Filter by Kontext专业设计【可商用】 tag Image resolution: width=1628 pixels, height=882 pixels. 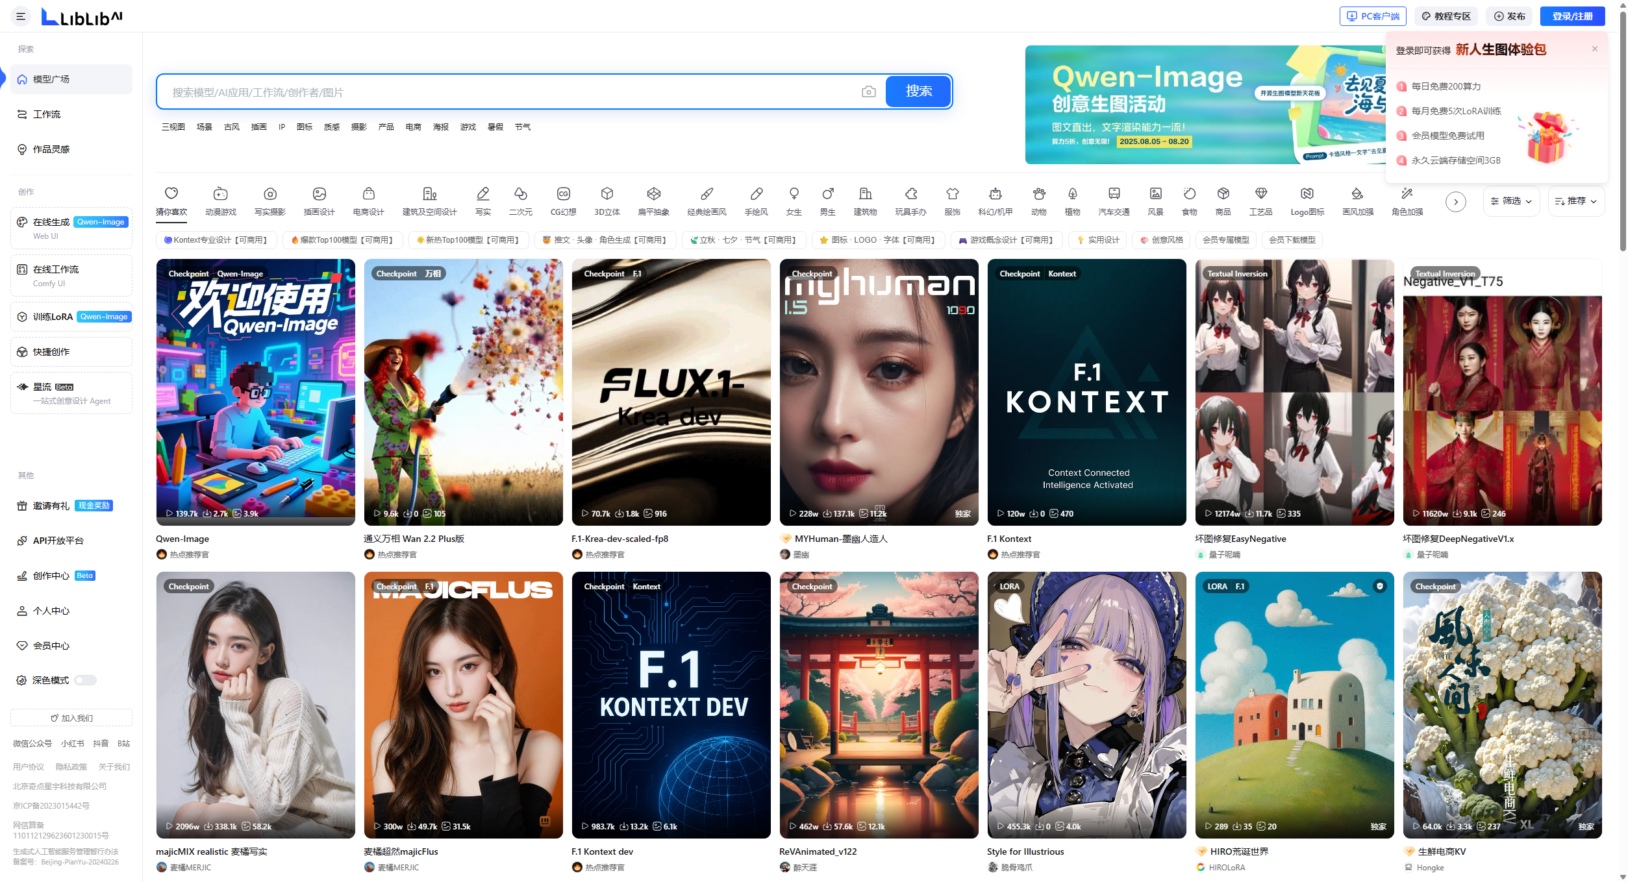click(x=216, y=240)
